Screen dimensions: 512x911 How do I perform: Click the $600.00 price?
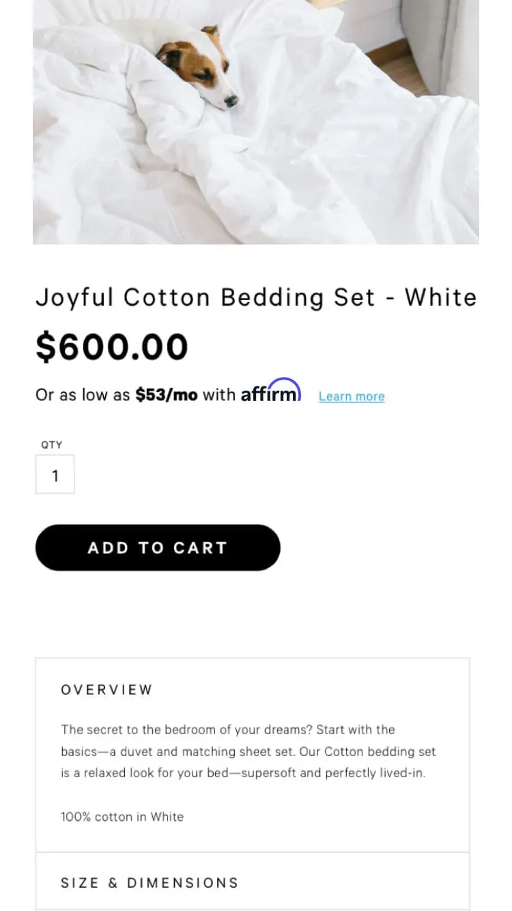pyautogui.click(x=111, y=346)
